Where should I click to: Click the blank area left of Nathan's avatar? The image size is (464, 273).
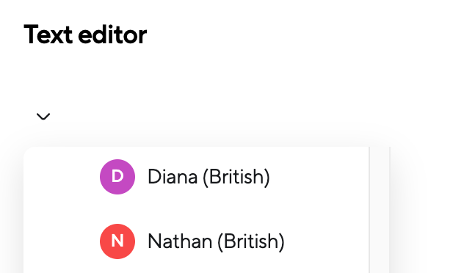pos(62,241)
